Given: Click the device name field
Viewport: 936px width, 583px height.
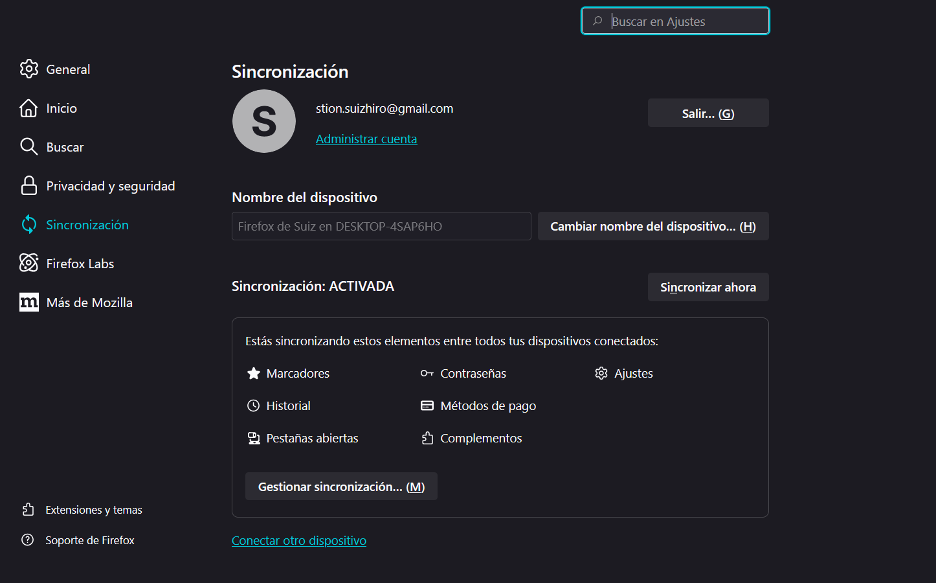Looking at the screenshot, I should tap(381, 226).
